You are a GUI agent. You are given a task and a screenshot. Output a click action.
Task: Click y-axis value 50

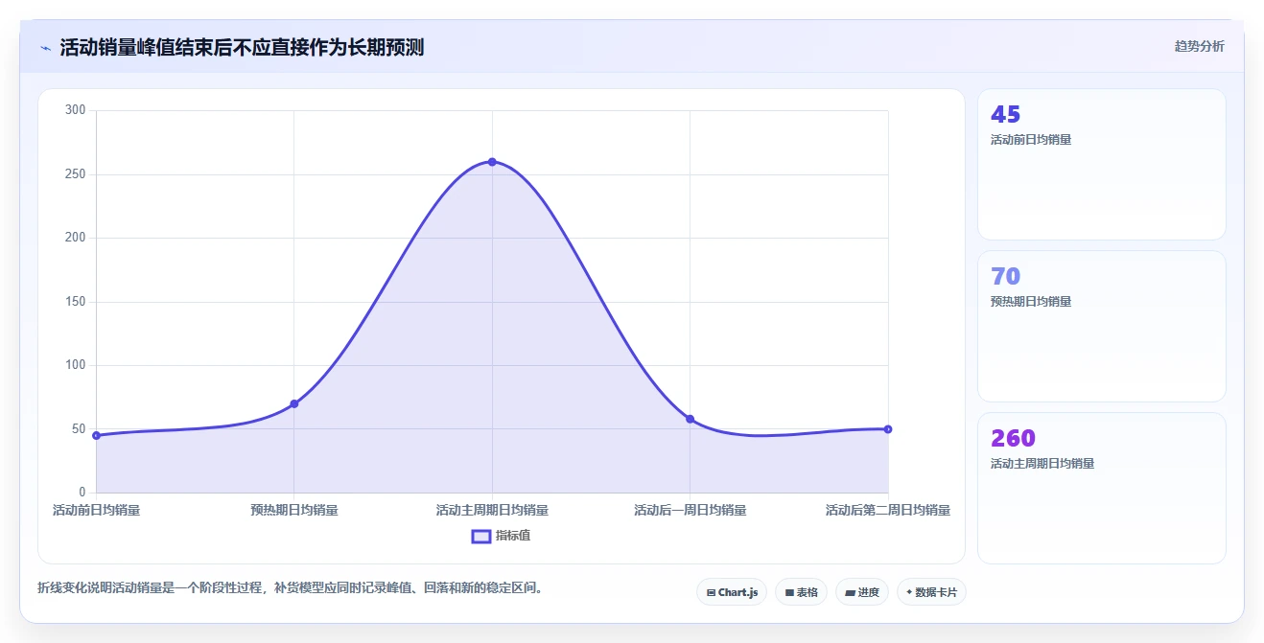pyautogui.click(x=79, y=429)
